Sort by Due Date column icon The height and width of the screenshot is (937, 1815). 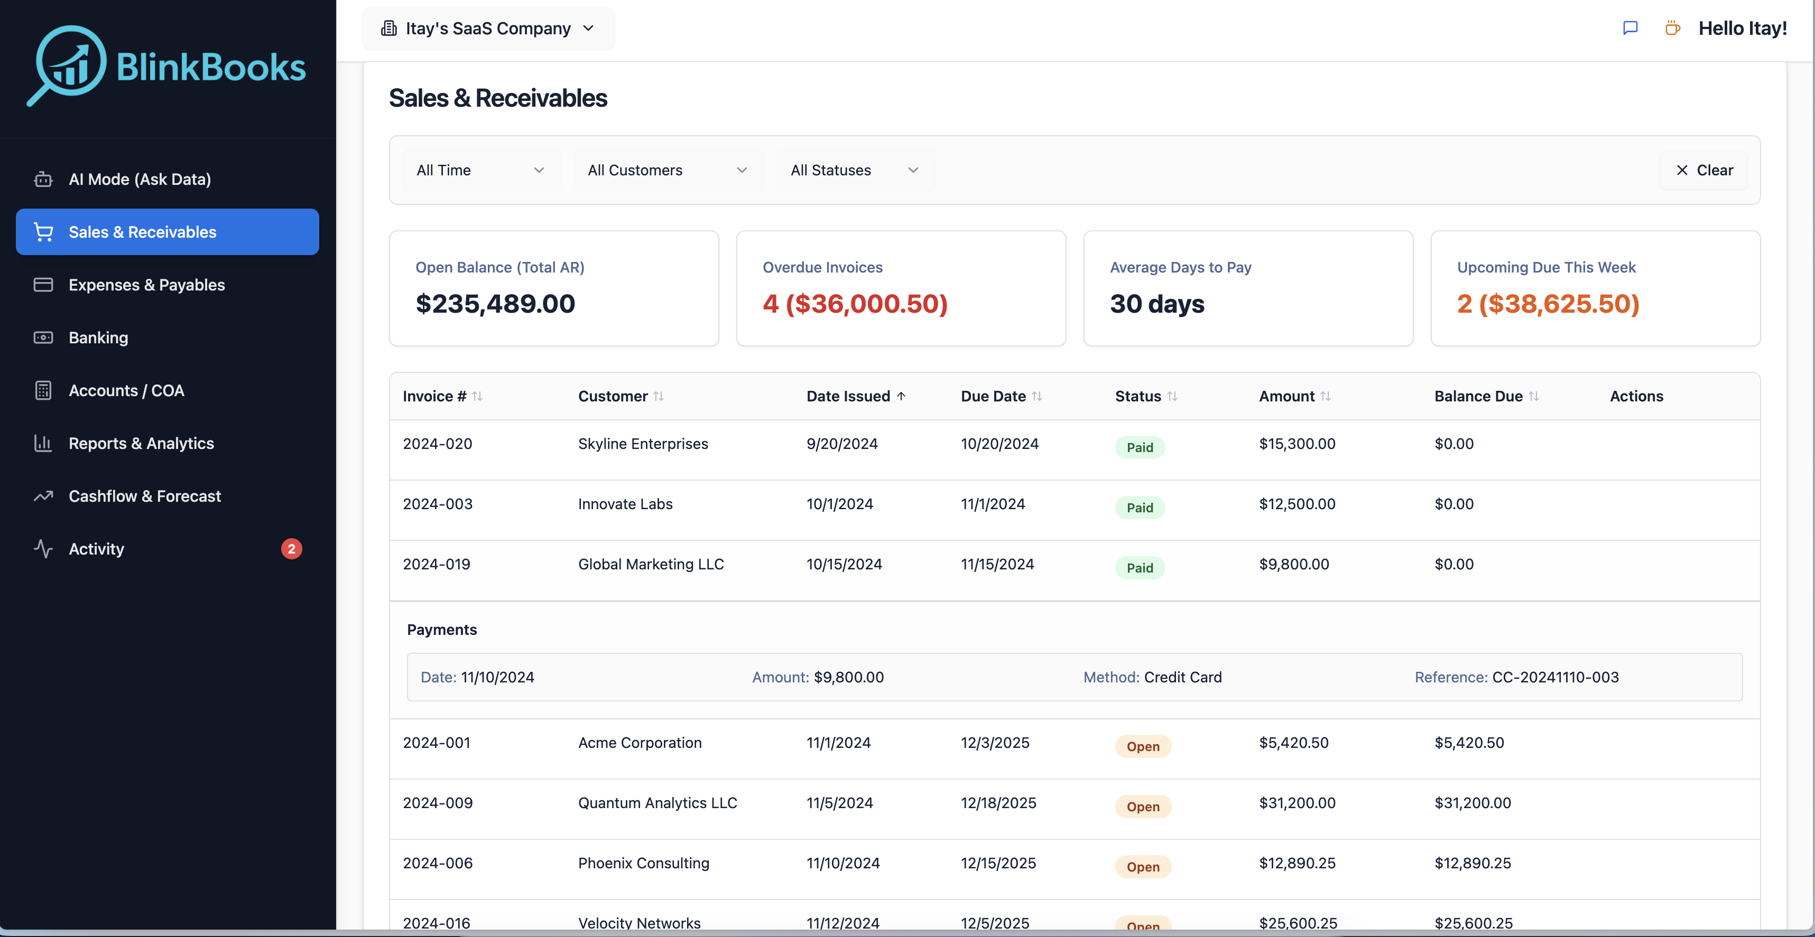pyautogui.click(x=1037, y=396)
